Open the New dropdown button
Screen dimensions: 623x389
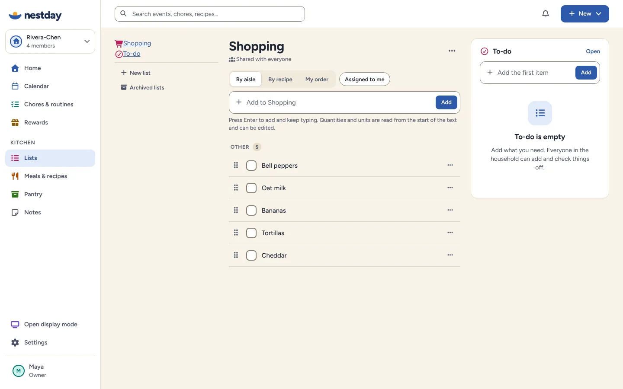click(585, 14)
